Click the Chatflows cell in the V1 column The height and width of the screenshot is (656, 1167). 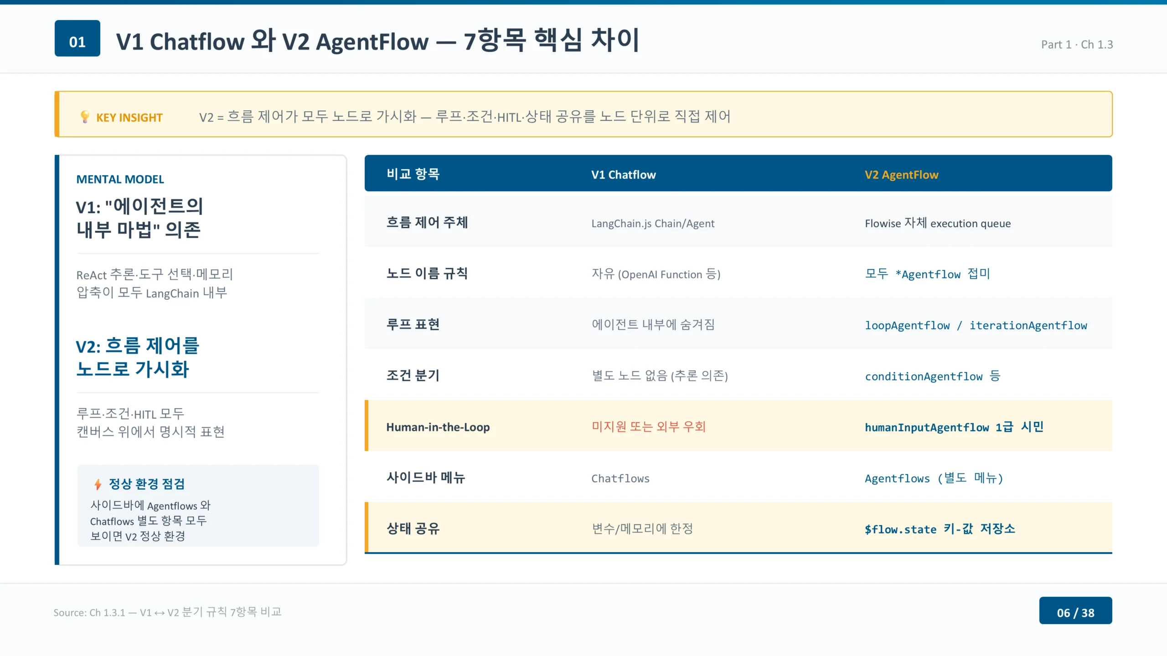point(620,478)
